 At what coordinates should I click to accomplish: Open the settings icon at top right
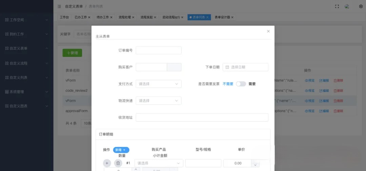click(x=361, y=6)
